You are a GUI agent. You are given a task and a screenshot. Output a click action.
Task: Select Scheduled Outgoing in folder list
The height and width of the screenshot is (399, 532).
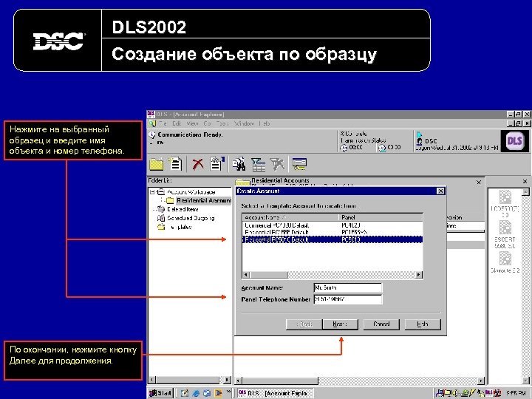(x=191, y=218)
